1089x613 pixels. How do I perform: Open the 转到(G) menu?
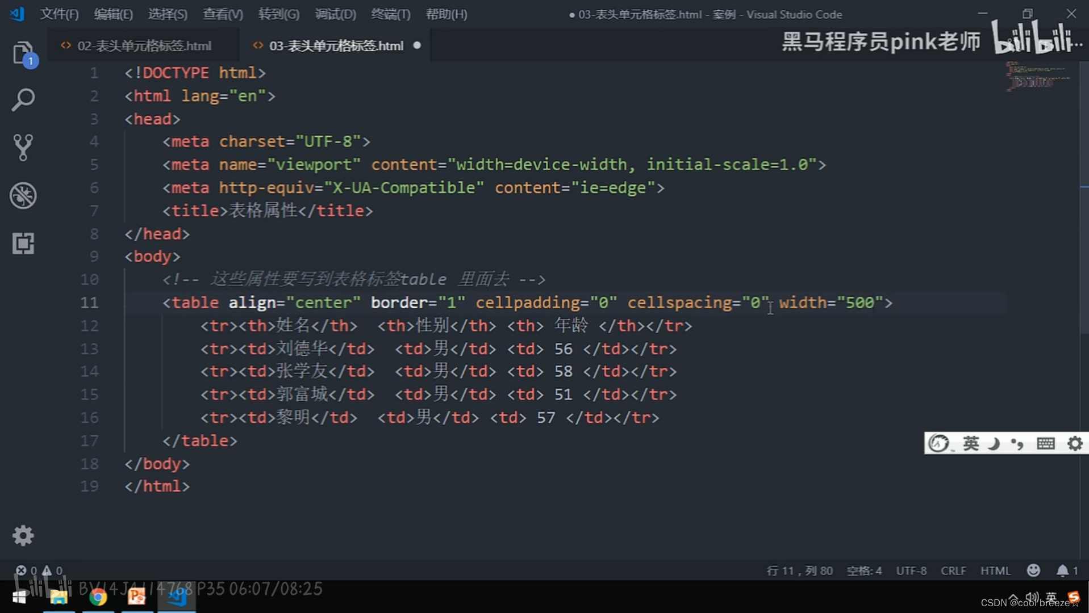pos(278,14)
